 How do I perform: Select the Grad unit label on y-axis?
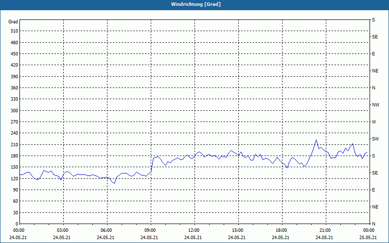[13, 22]
